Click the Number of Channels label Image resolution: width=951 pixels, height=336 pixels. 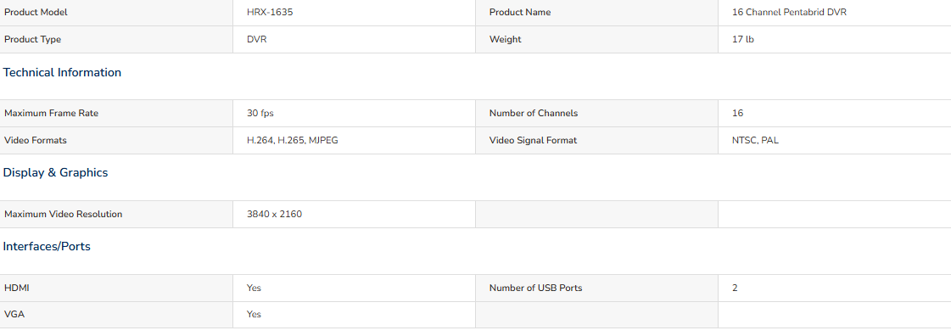click(534, 114)
